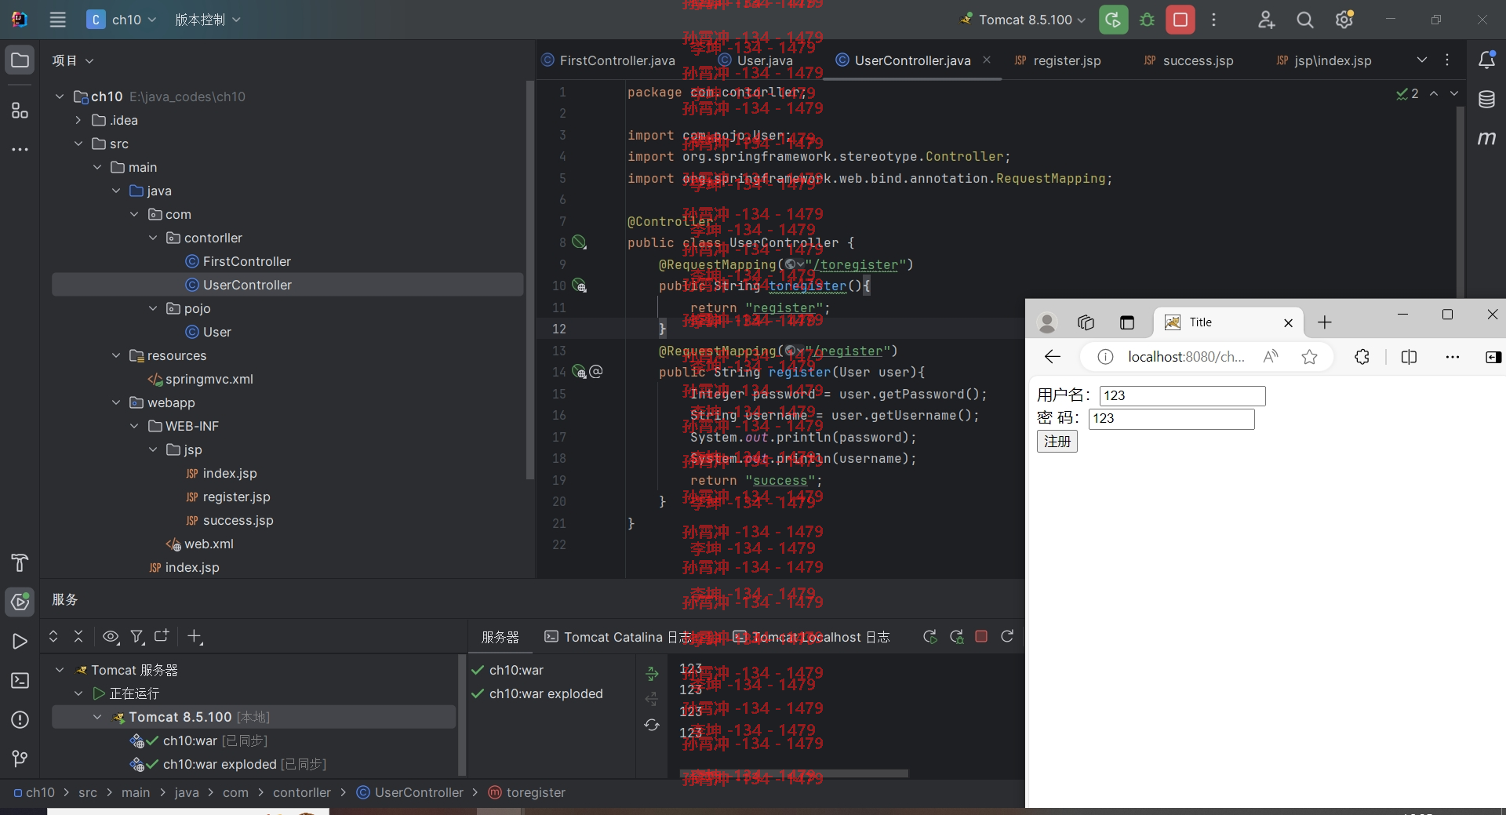
Task: Stop the running Tomcat server with red stop button
Action: [x=1180, y=20]
